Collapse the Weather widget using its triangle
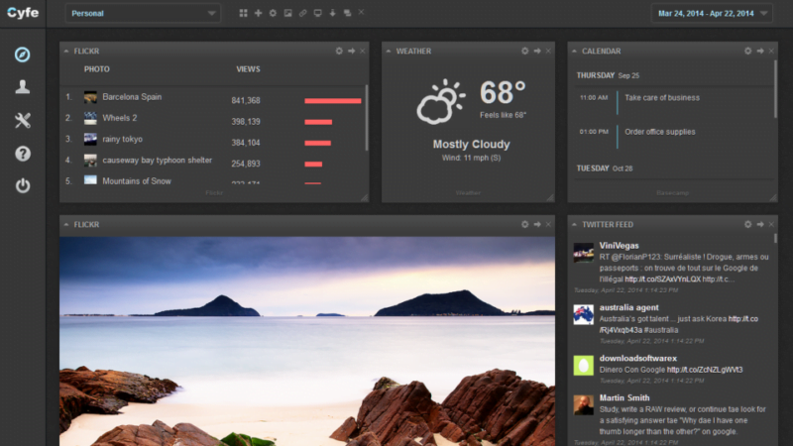This screenshot has height=446, width=793. 390,51
